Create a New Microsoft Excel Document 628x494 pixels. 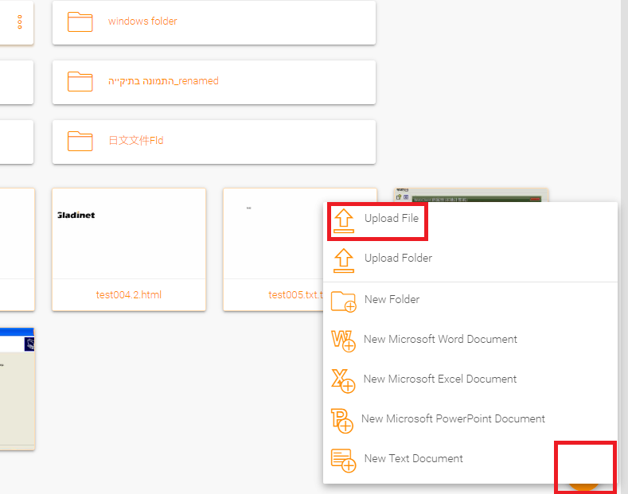click(440, 379)
